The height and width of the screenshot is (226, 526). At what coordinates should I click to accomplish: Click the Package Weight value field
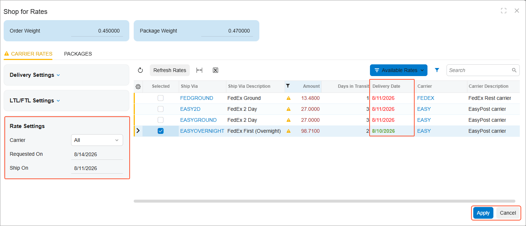coord(227,31)
